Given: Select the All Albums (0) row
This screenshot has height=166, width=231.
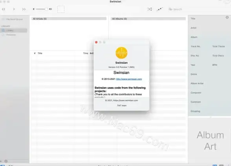Looking at the screenshot, I should point(148,19).
